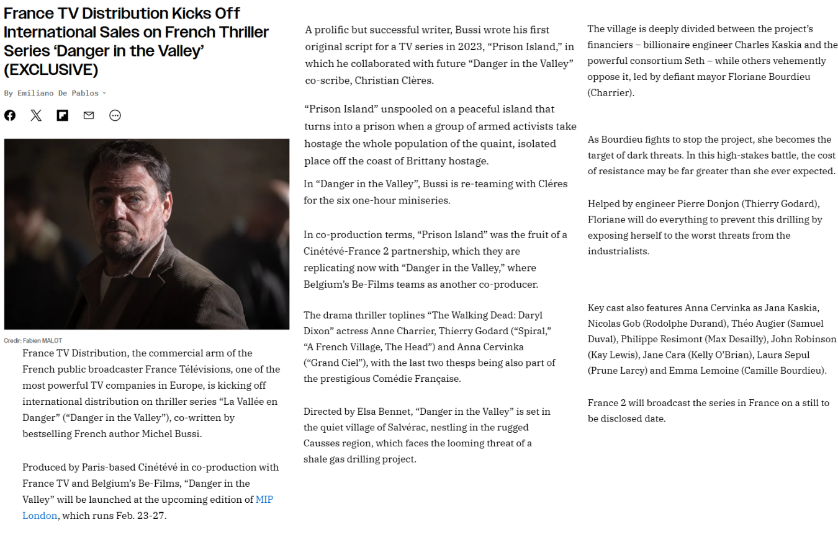This screenshot has height=558, width=838.
Task: Share the article via Flipboard icon
Action: tap(63, 115)
